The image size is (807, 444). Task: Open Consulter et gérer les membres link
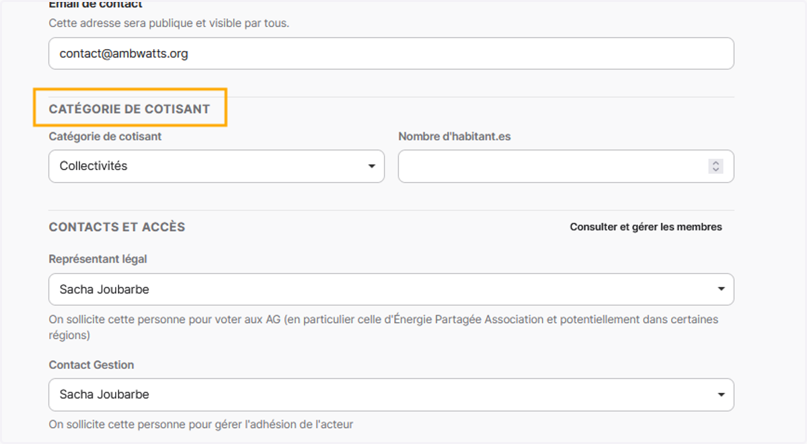tap(646, 227)
